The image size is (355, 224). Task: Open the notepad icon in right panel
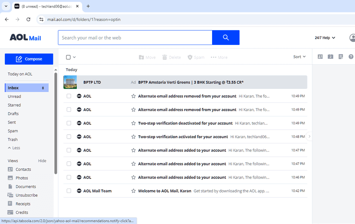tap(340, 57)
